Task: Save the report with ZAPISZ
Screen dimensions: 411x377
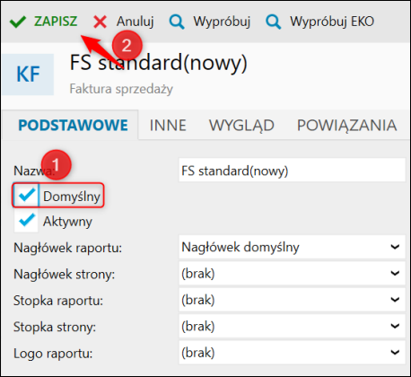Action: pyautogui.click(x=56, y=22)
